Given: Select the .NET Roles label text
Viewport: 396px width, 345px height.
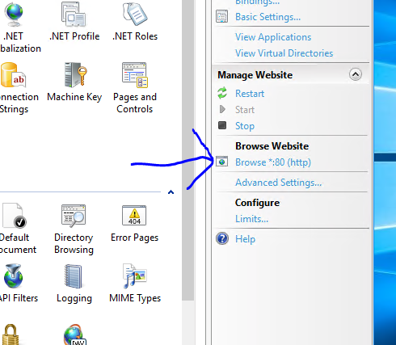Looking at the screenshot, I should [x=135, y=36].
